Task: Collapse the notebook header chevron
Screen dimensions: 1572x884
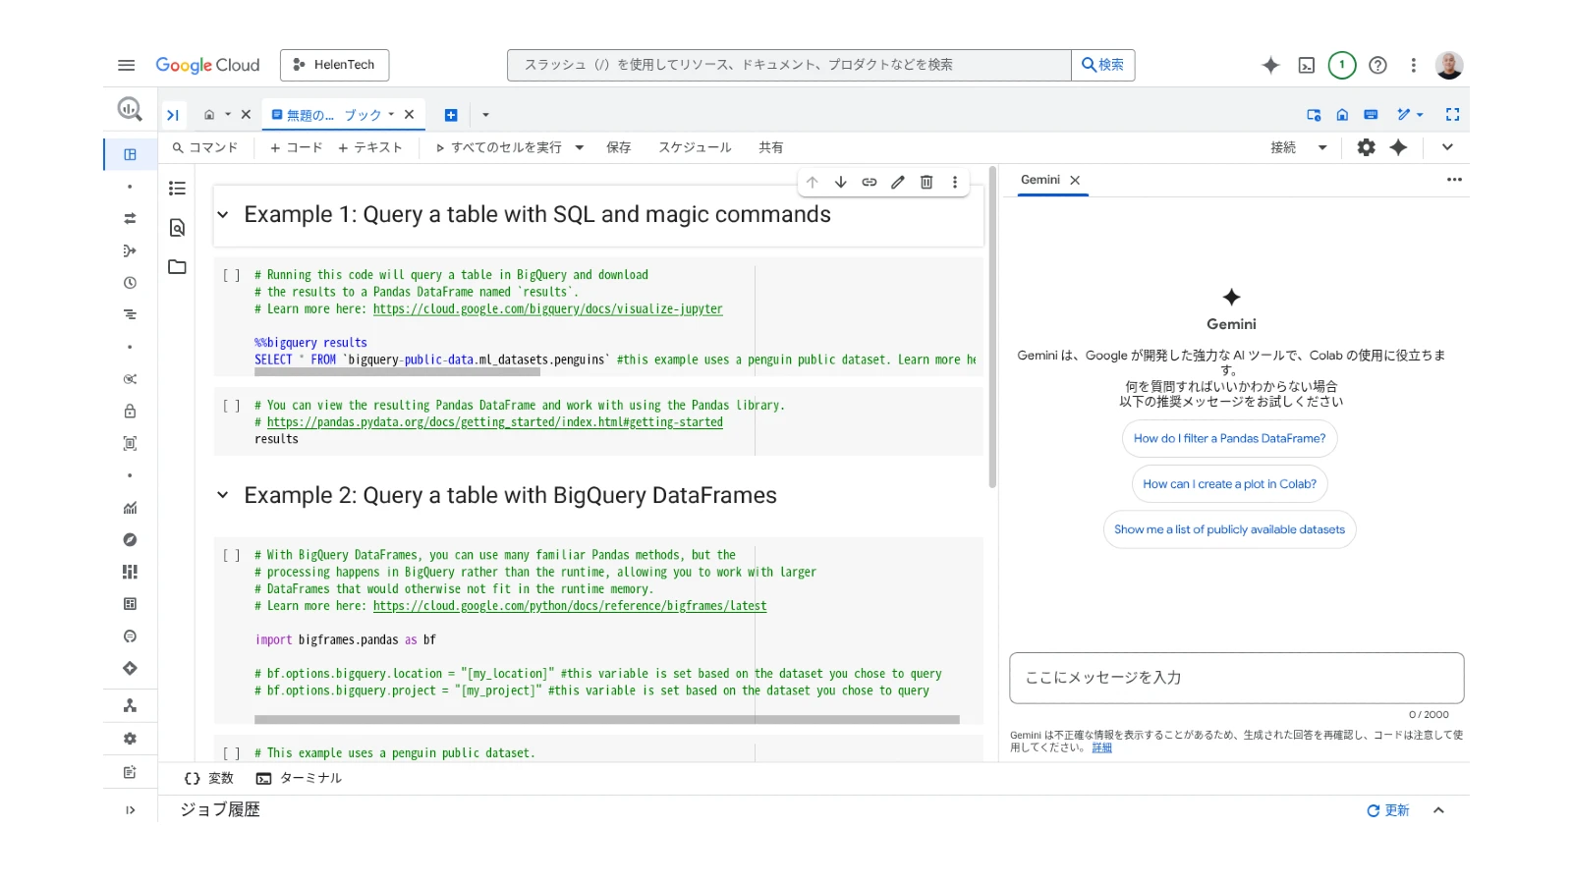Action: (1447, 147)
